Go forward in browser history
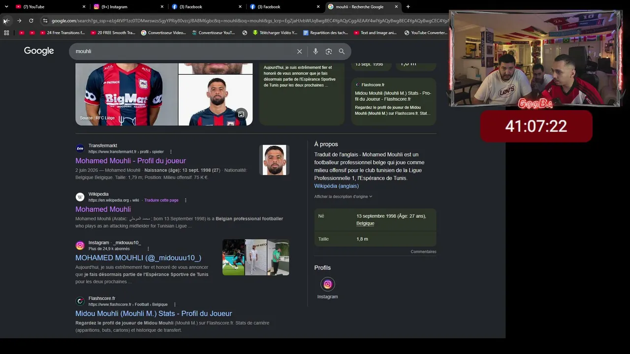The image size is (630, 354). (19, 21)
